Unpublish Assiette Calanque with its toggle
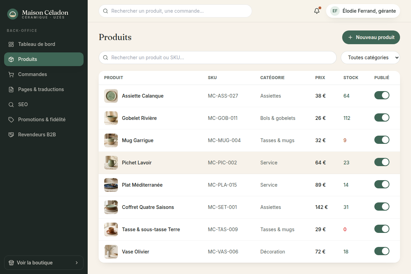This screenshot has width=411, height=274. click(382, 95)
